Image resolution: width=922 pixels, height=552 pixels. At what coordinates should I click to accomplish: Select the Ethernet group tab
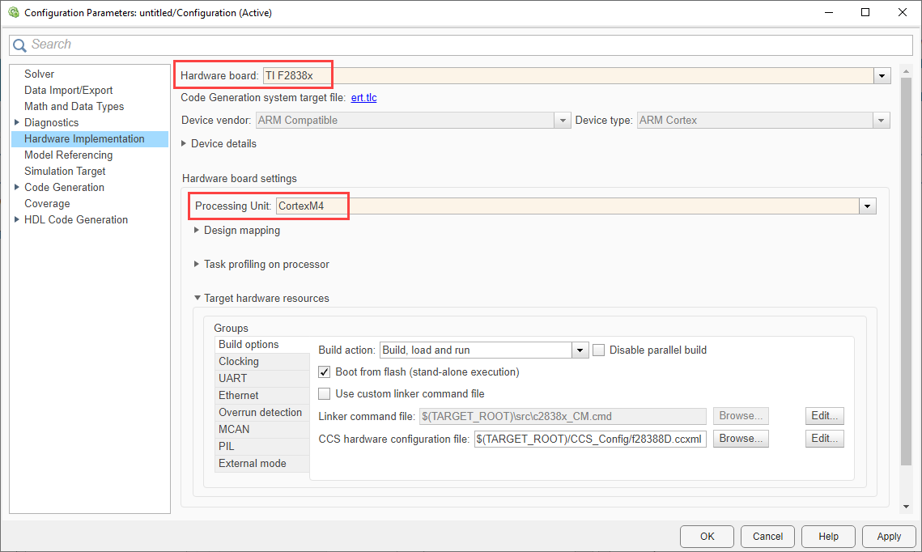(x=239, y=396)
